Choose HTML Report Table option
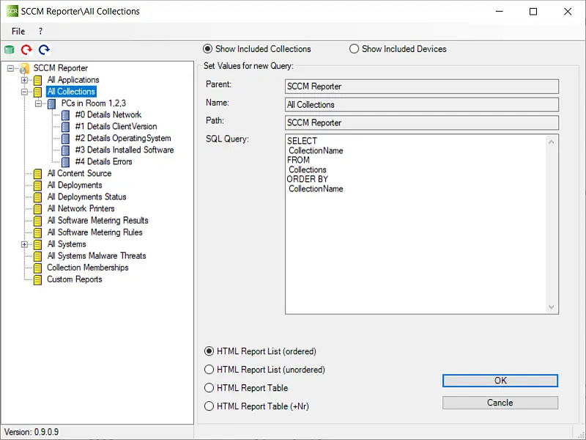 pos(209,388)
